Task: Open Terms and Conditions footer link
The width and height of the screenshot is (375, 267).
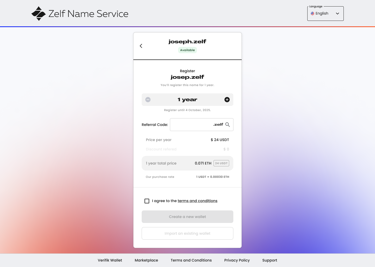Action: coord(191,260)
